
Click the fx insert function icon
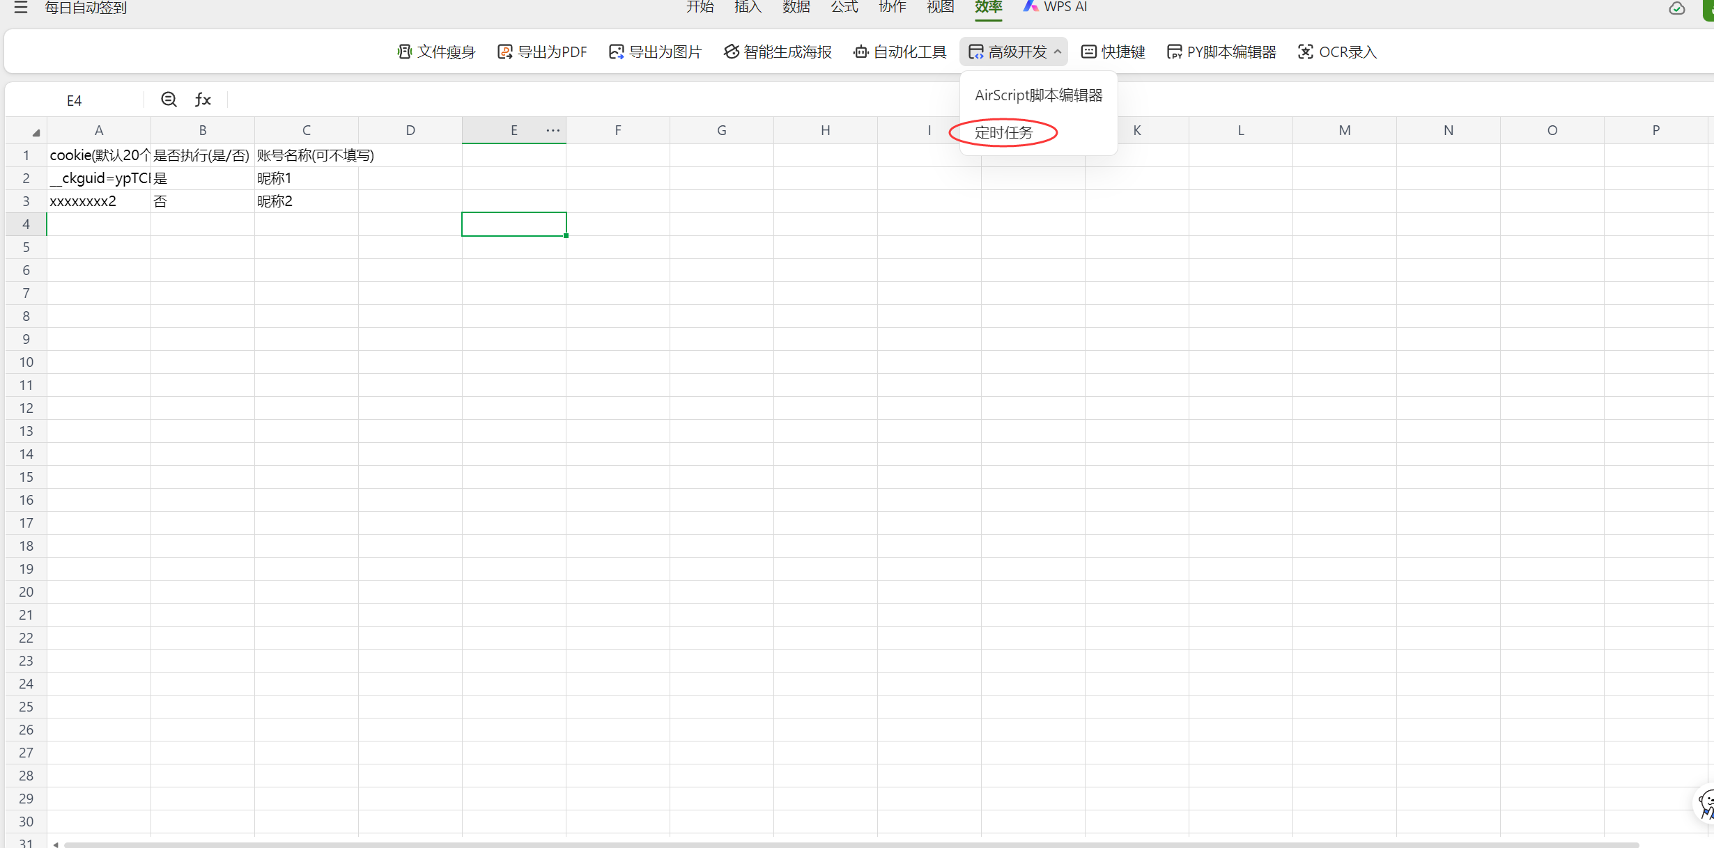coord(203,100)
